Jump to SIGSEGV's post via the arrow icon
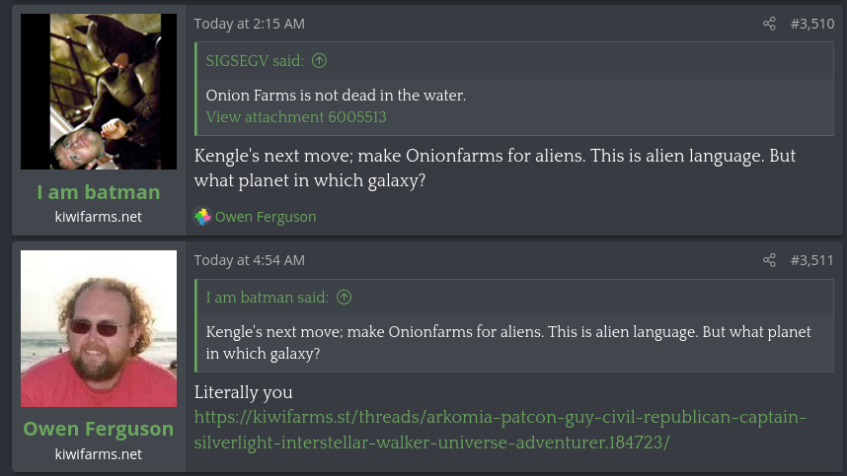Screen dimensions: 847x476 click(x=319, y=61)
